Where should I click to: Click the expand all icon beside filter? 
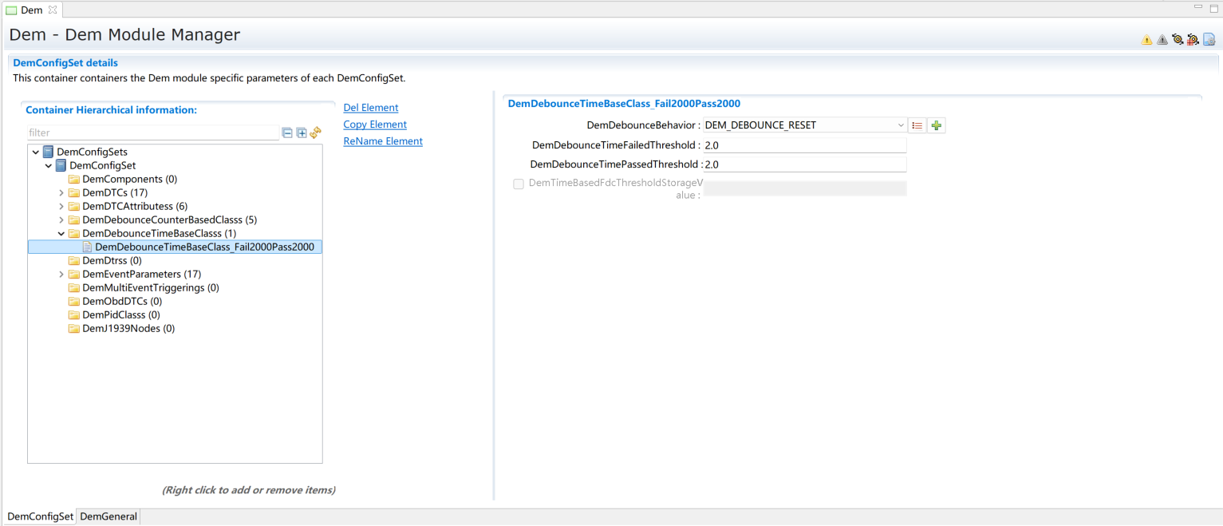(x=302, y=133)
